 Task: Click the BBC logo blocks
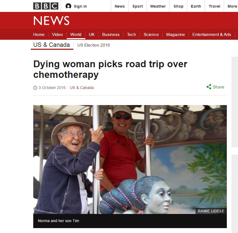pyautogui.click(x=46, y=6)
